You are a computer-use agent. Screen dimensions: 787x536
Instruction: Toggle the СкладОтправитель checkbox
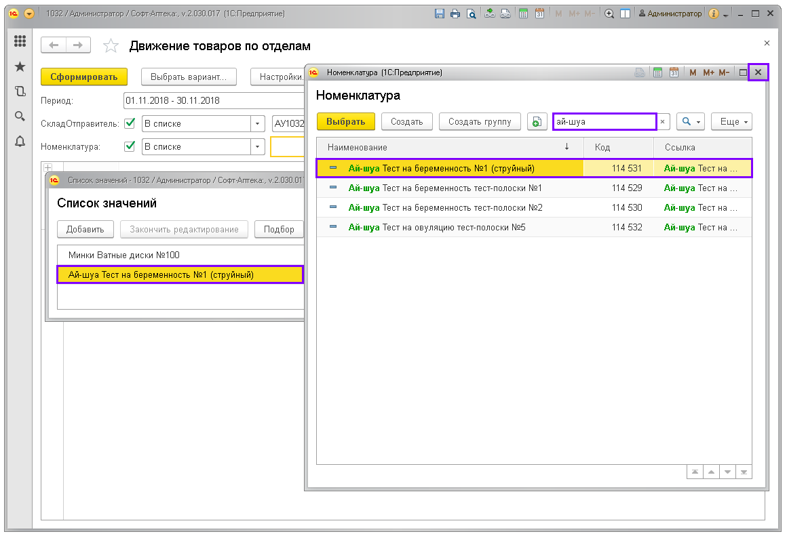(130, 123)
